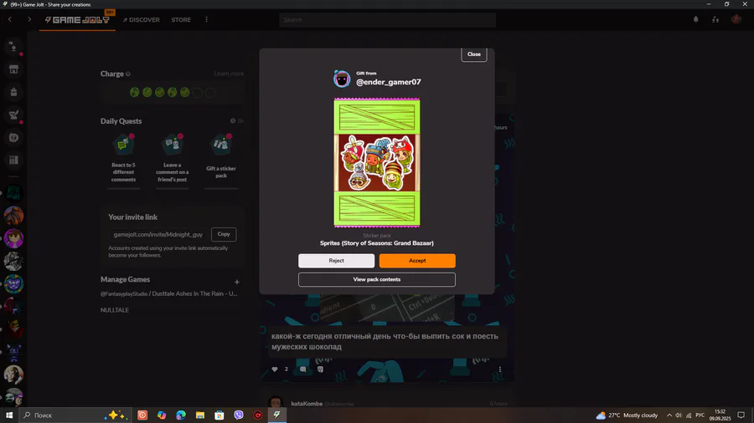Open the post's three-dot options menu
Viewport: 754px width, 423px height.
pyautogui.click(x=500, y=369)
